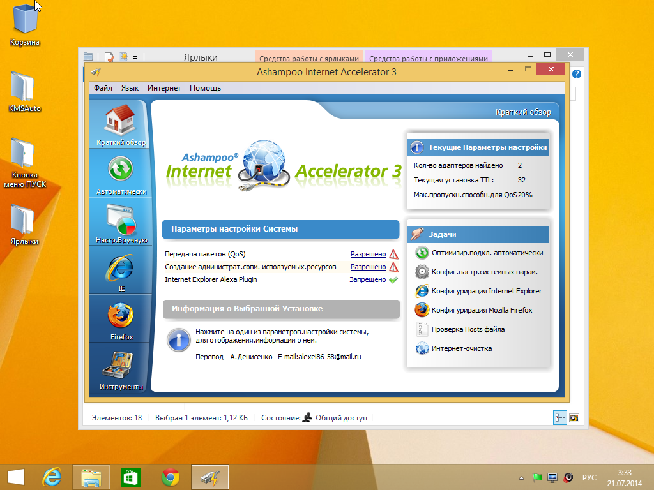Click Проверка Hosts файла task text
The height and width of the screenshot is (490, 654).
[x=468, y=329]
